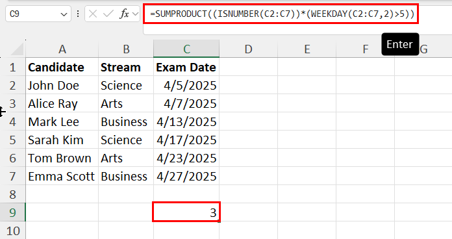Click Business in Emma Scott's row
This screenshot has height=239, width=452.
(x=126, y=176)
